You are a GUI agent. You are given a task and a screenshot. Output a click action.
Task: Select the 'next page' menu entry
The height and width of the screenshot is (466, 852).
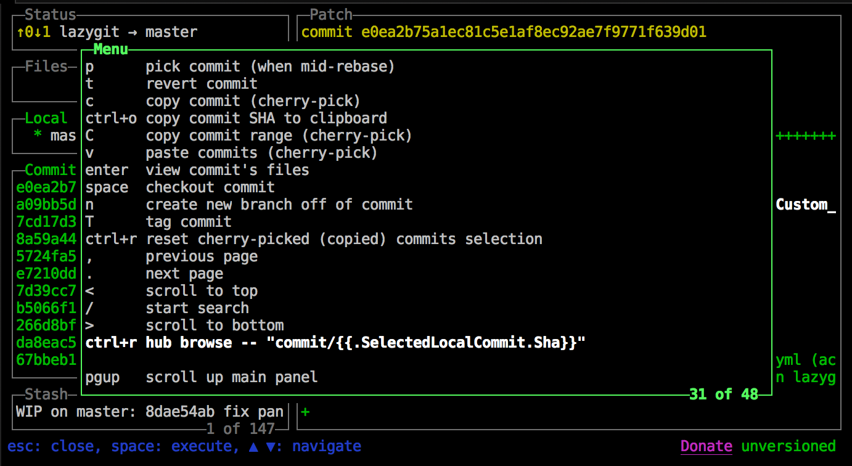(427, 273)
